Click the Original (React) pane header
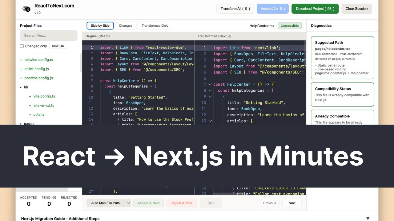The height and width of the screenshot is (221, 394). click(98, 36)
